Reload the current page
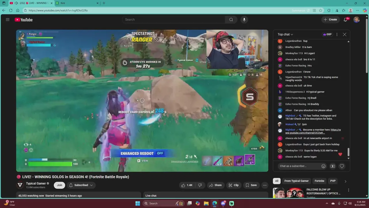Screen dimensions: 369x208 (11, 10)
